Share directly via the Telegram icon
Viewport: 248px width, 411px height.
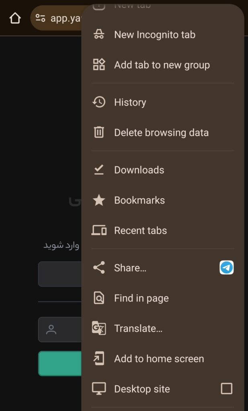[226, 268]
